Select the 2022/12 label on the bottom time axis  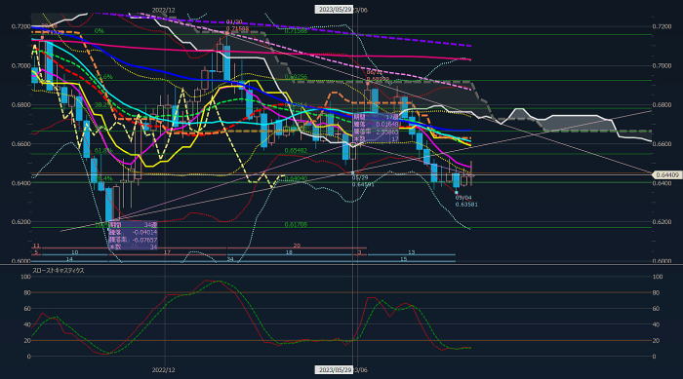tap(163, 370)
